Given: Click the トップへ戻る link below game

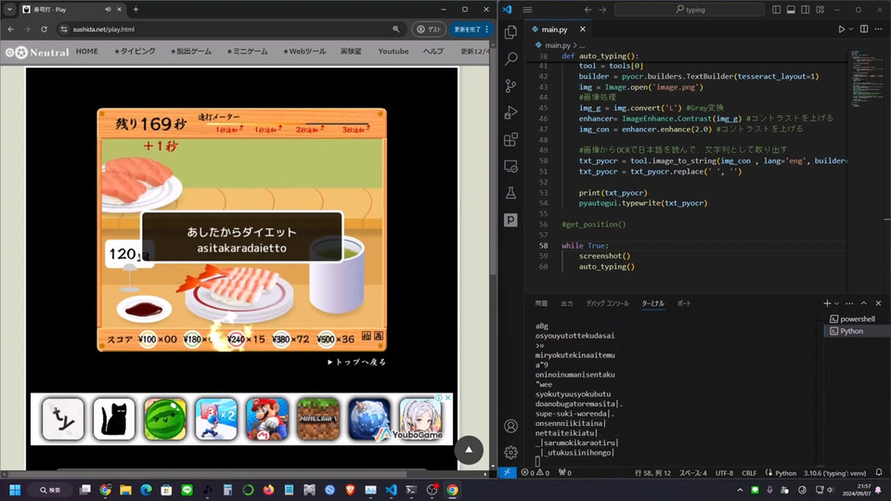Looking at the screenshot, I should 356,362.
